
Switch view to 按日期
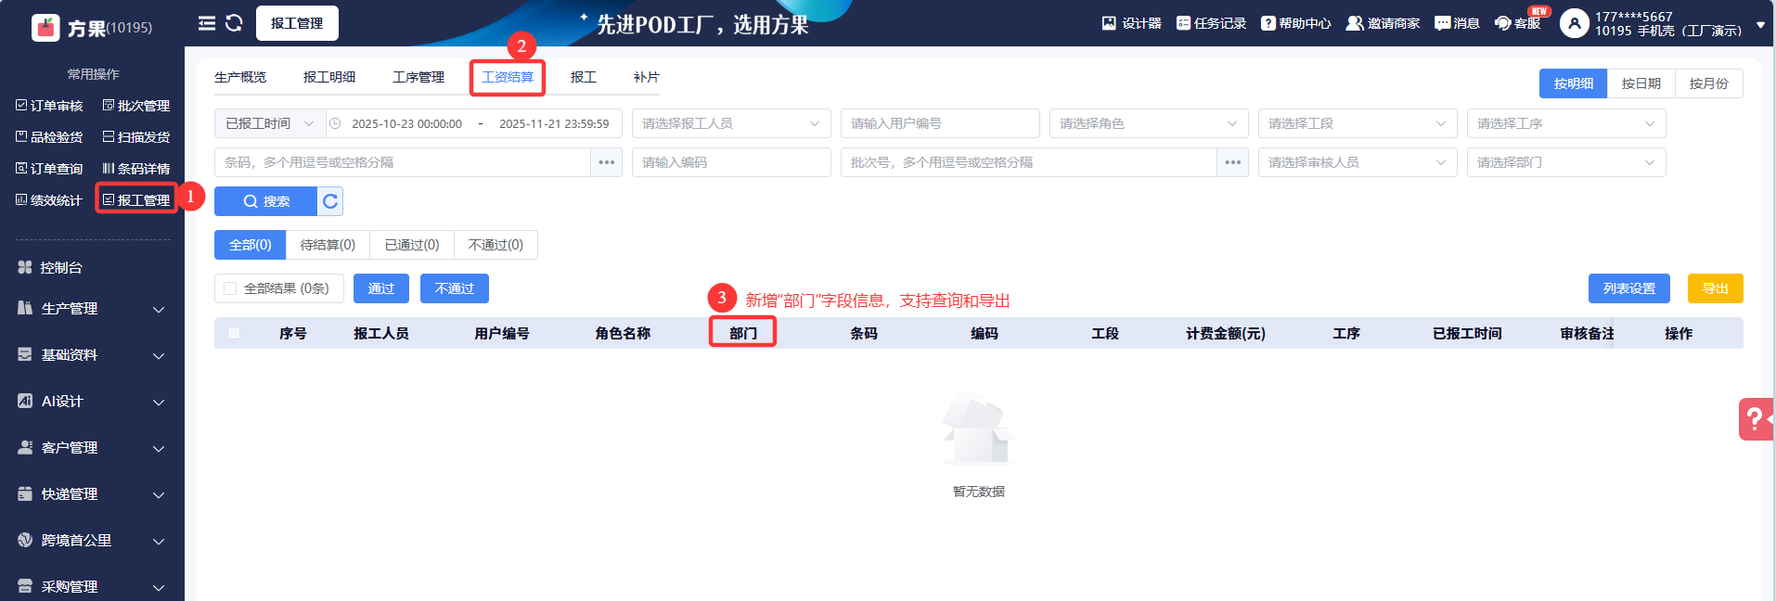1641,83
